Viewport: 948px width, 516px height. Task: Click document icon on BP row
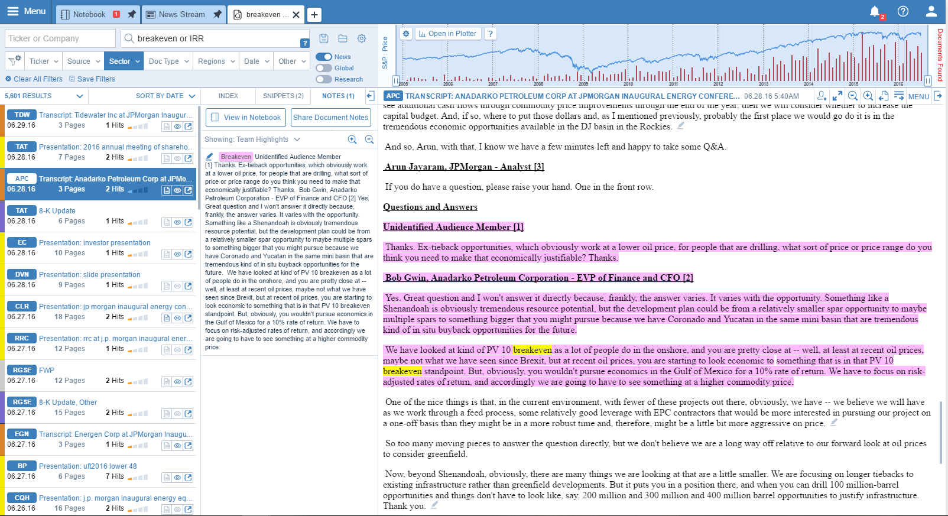coord(167,478)
